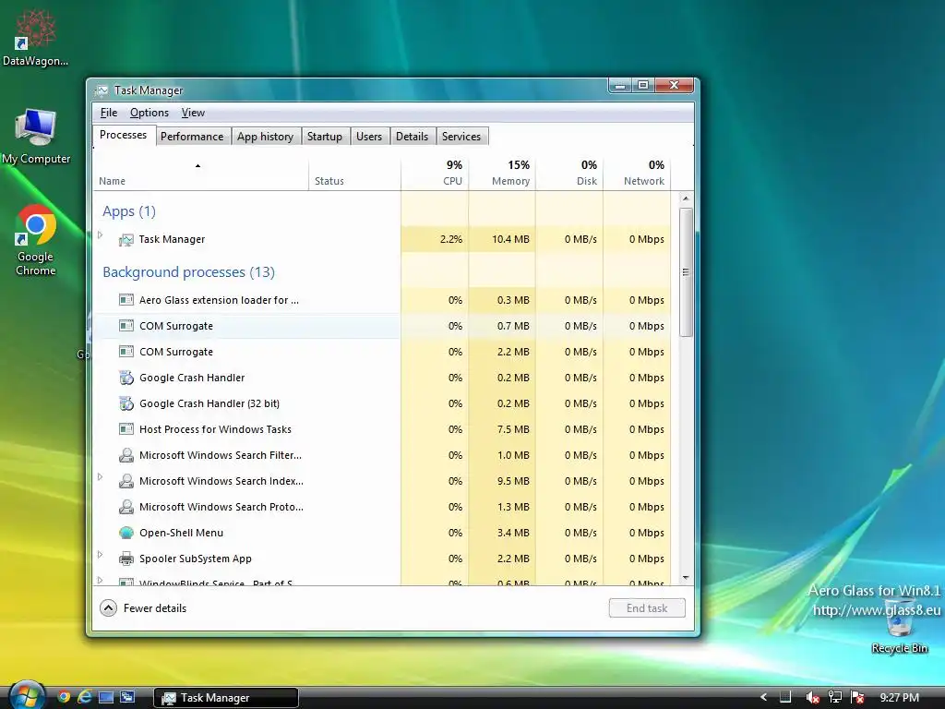Expand the Task Manager app row

[x=100, y=235]
